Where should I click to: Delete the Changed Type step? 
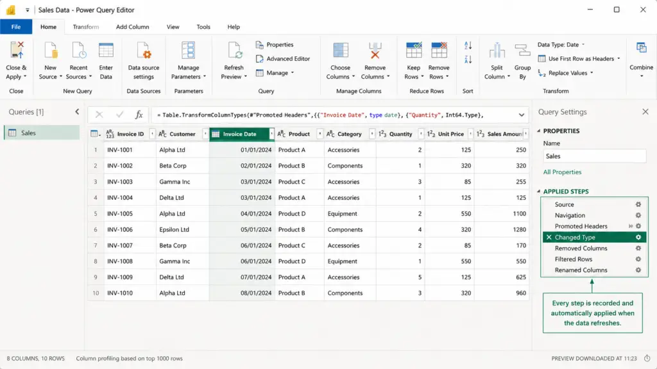[x=549, y=237]
